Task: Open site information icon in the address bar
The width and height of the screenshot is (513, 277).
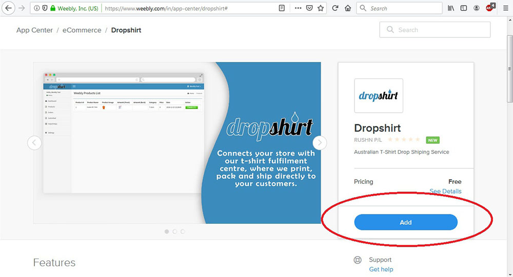Action: [x=37, y=8]
